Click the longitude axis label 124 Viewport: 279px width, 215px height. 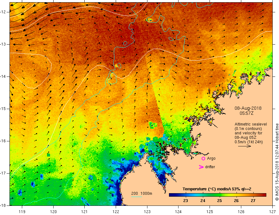point(178,212)
